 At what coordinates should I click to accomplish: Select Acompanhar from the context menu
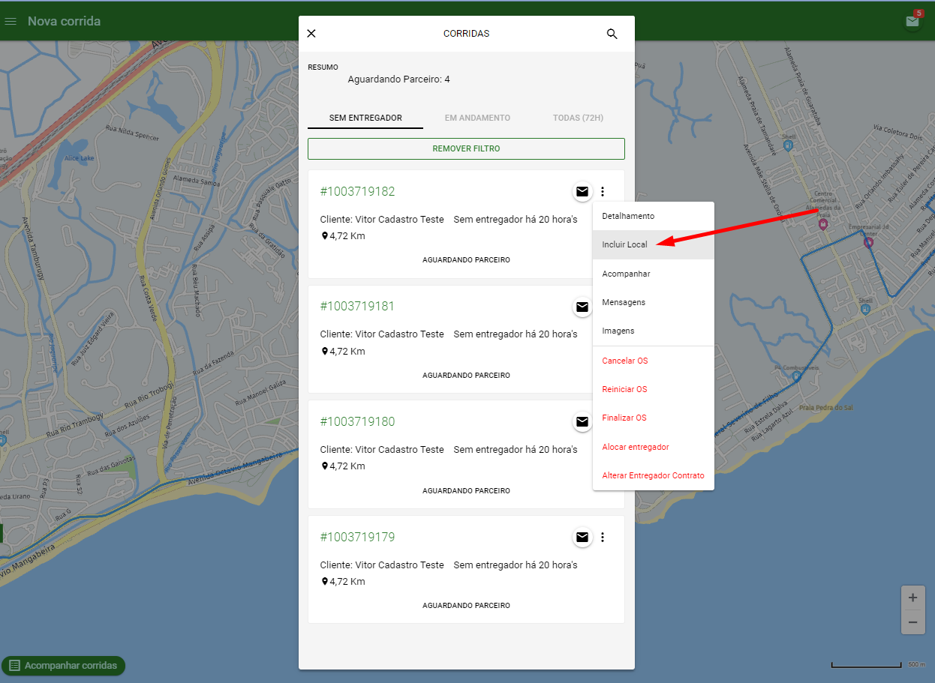(654, 274)
